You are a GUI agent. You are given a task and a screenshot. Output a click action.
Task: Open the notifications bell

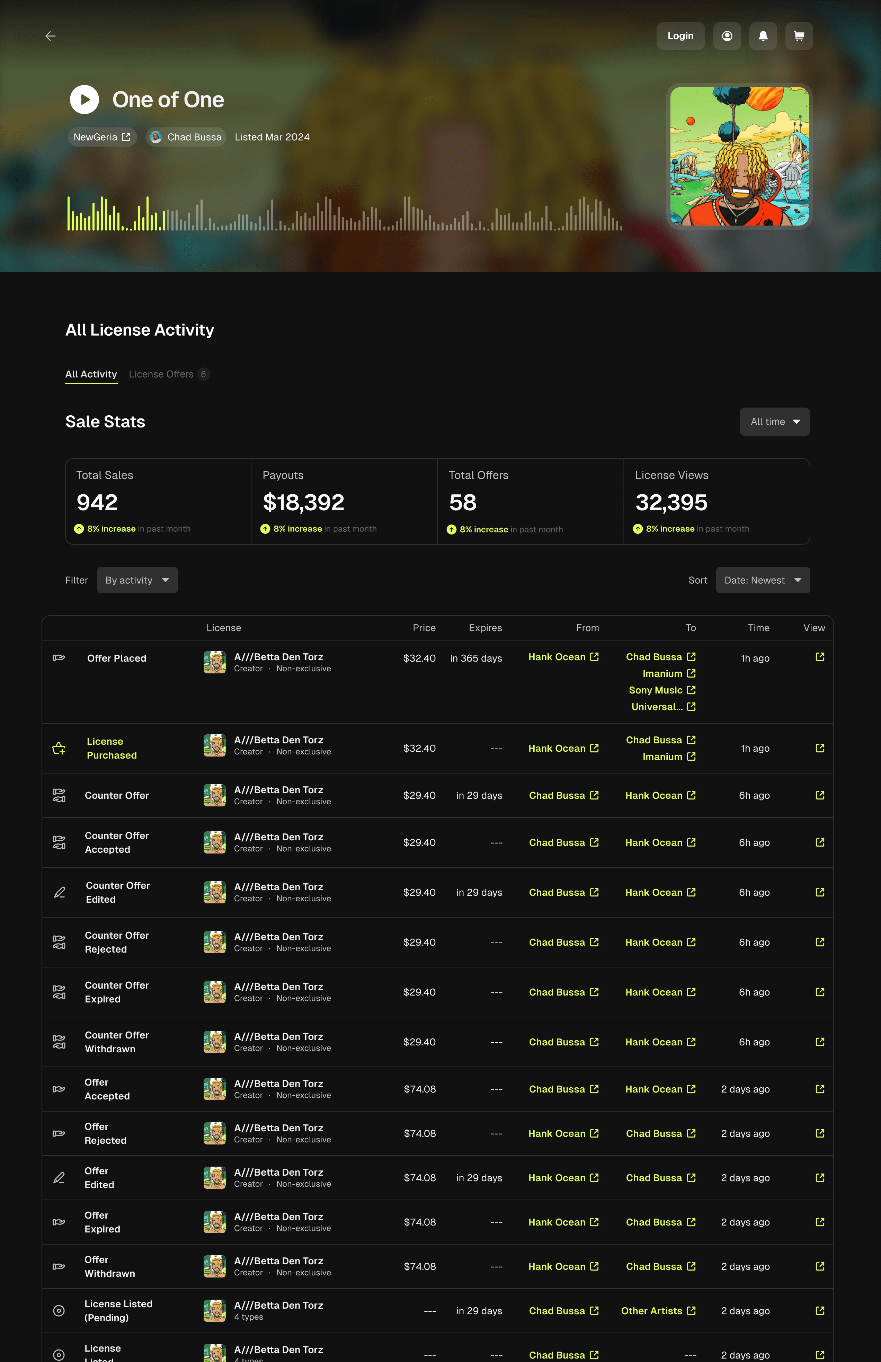click(x=763, y=35)
